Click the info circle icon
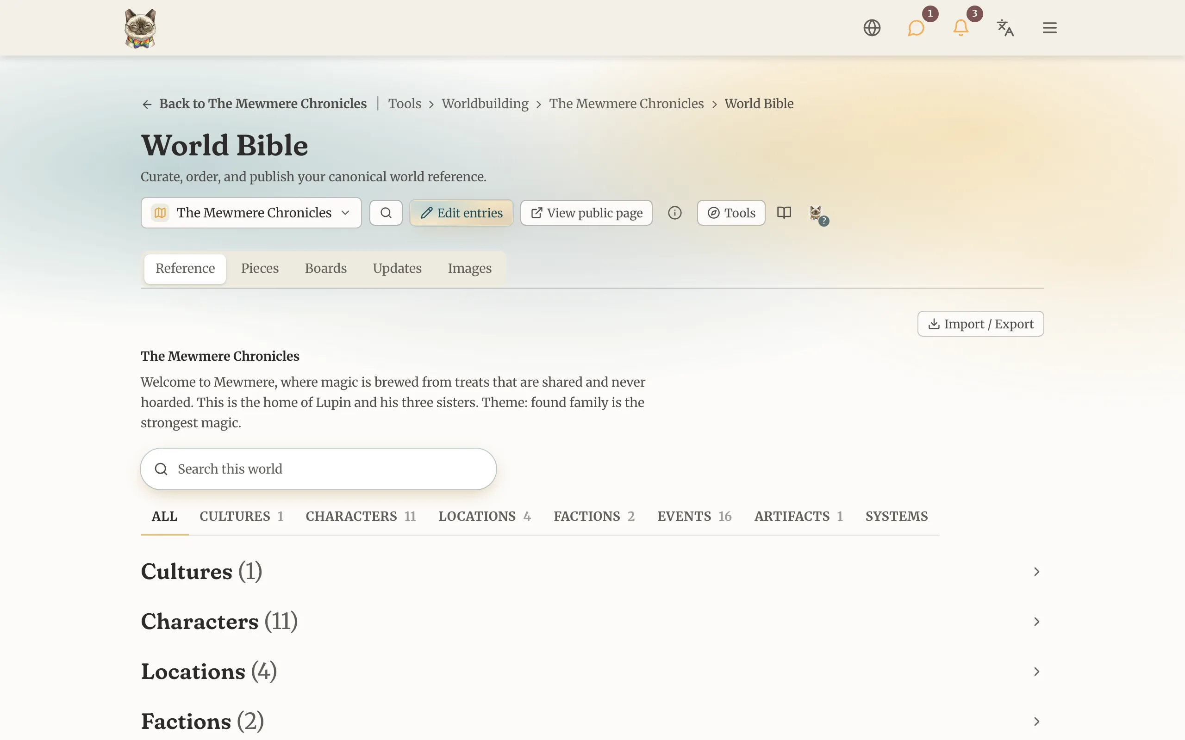Image resolution: width=1185 pixels, height=740 pixels. tap(675, 213)
